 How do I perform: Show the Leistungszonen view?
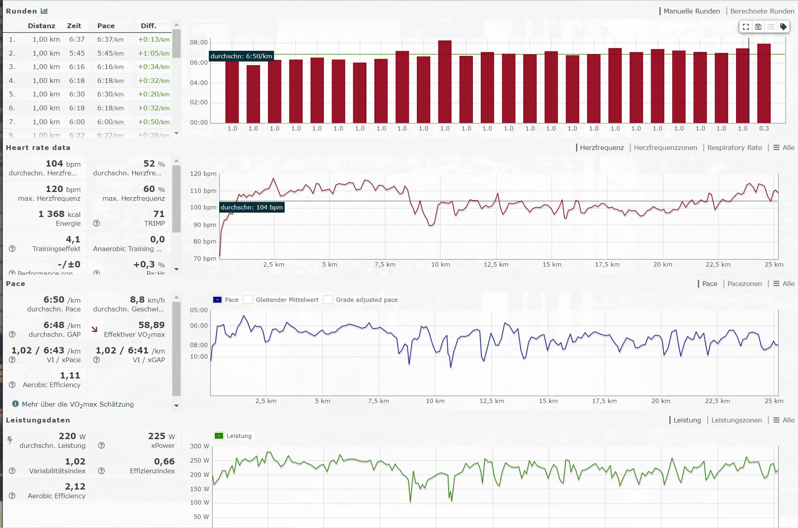[736, 420]
